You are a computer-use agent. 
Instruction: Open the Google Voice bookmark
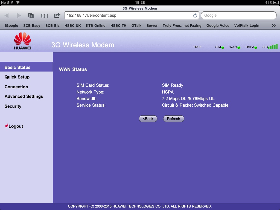218,25
